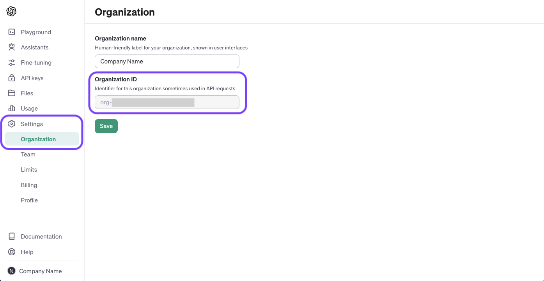
Task: Select the Assistants icon
Action: pos(11,47)
